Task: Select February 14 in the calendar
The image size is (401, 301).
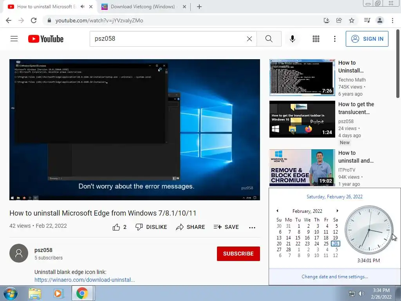Action: coord(289,238)
